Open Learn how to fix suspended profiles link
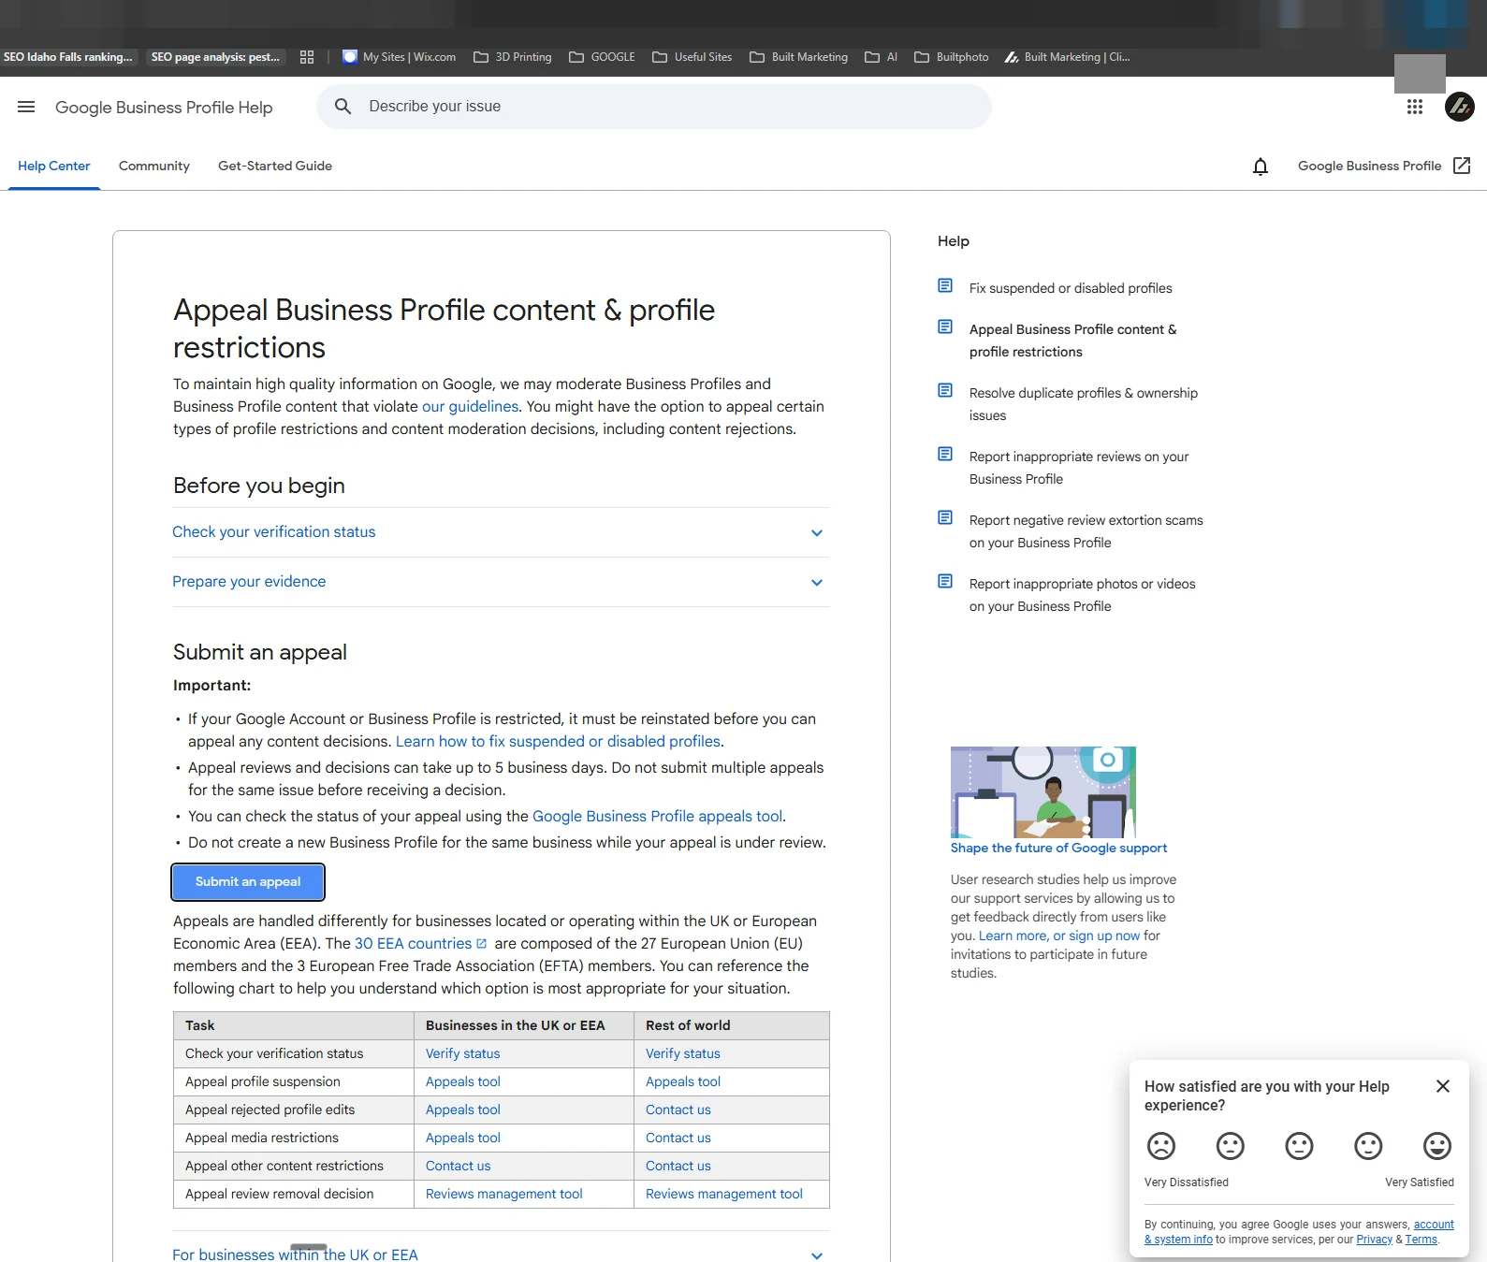The width and height of the screenshot is (1487, 1262). tap(558, 742)
